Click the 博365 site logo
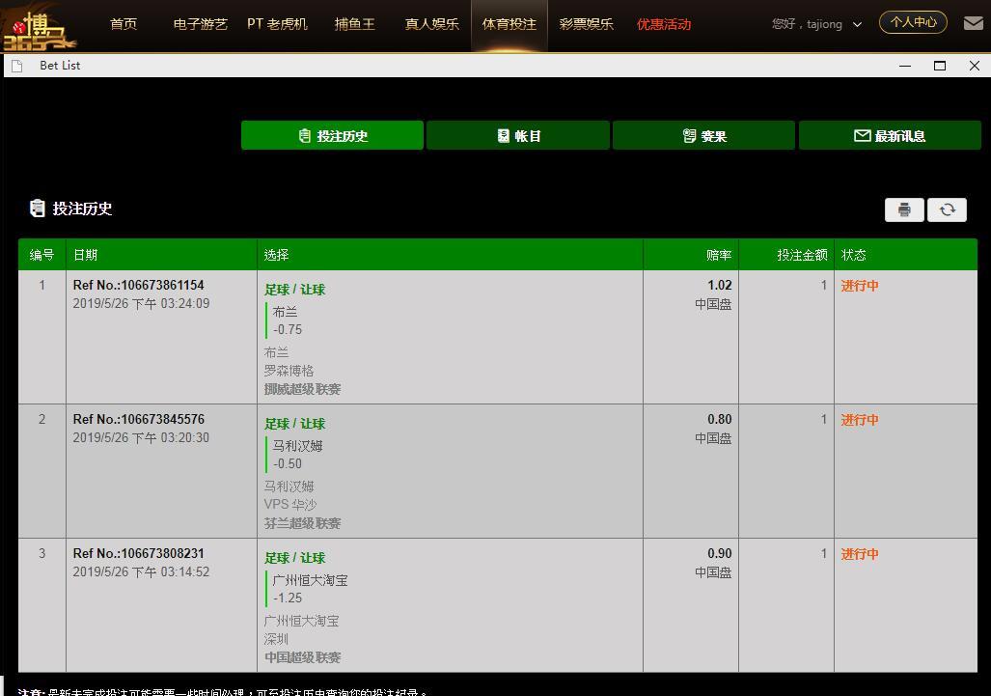Screen dimensions: 991x696 point(40,29)
